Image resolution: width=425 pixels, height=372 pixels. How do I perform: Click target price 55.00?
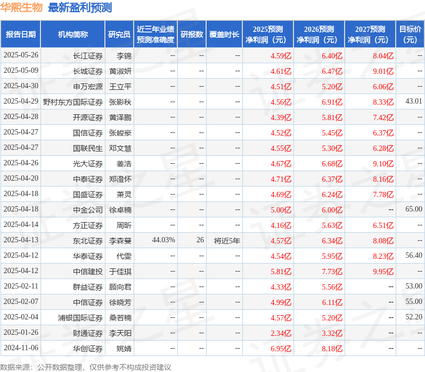pos(414,302)
